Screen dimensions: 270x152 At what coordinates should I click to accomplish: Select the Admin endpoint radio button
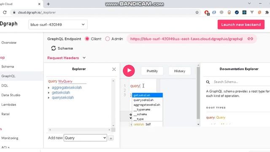click(108, 39)
